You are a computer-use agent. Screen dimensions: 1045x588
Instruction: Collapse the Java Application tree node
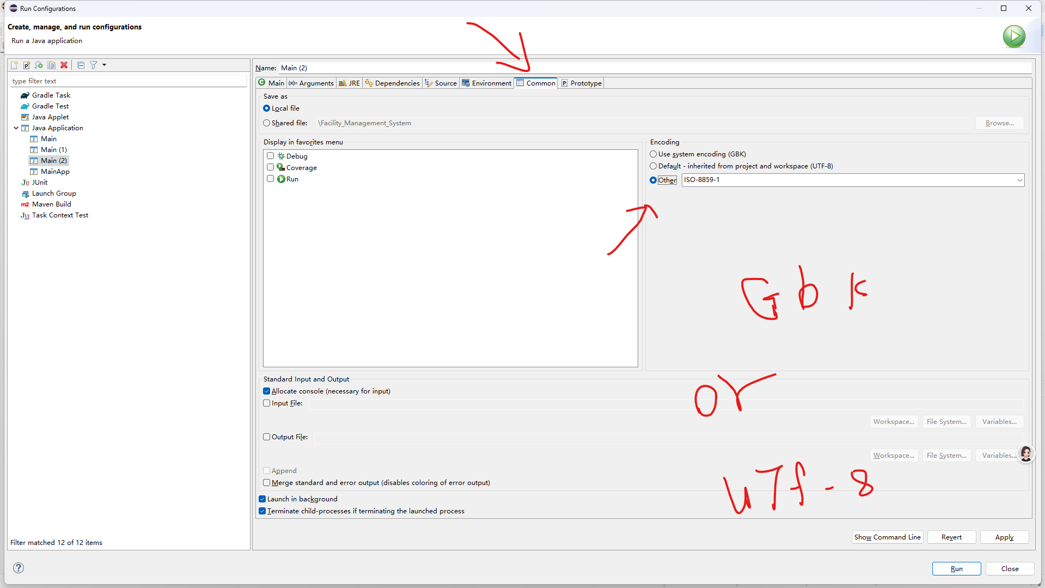(x=16, y=128)
